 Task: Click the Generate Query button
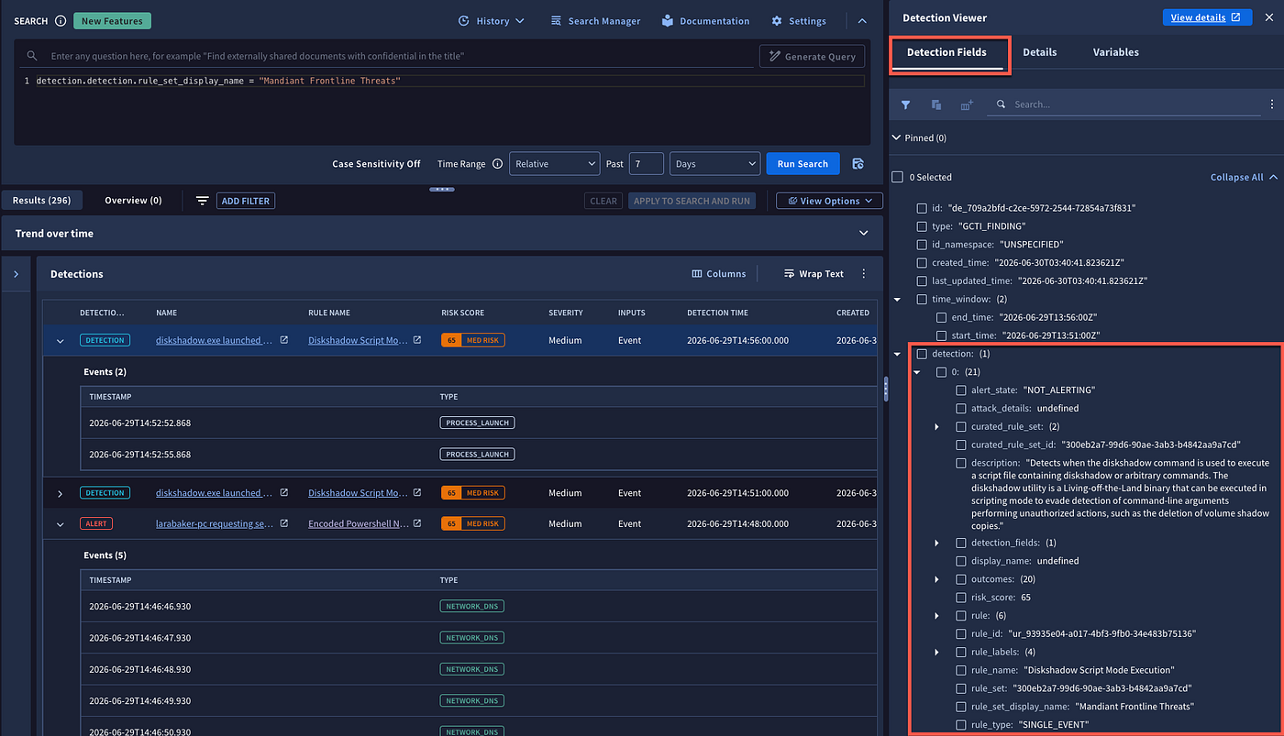point(814,56)
